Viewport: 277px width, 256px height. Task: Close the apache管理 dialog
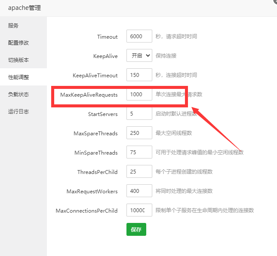[275, 2]
